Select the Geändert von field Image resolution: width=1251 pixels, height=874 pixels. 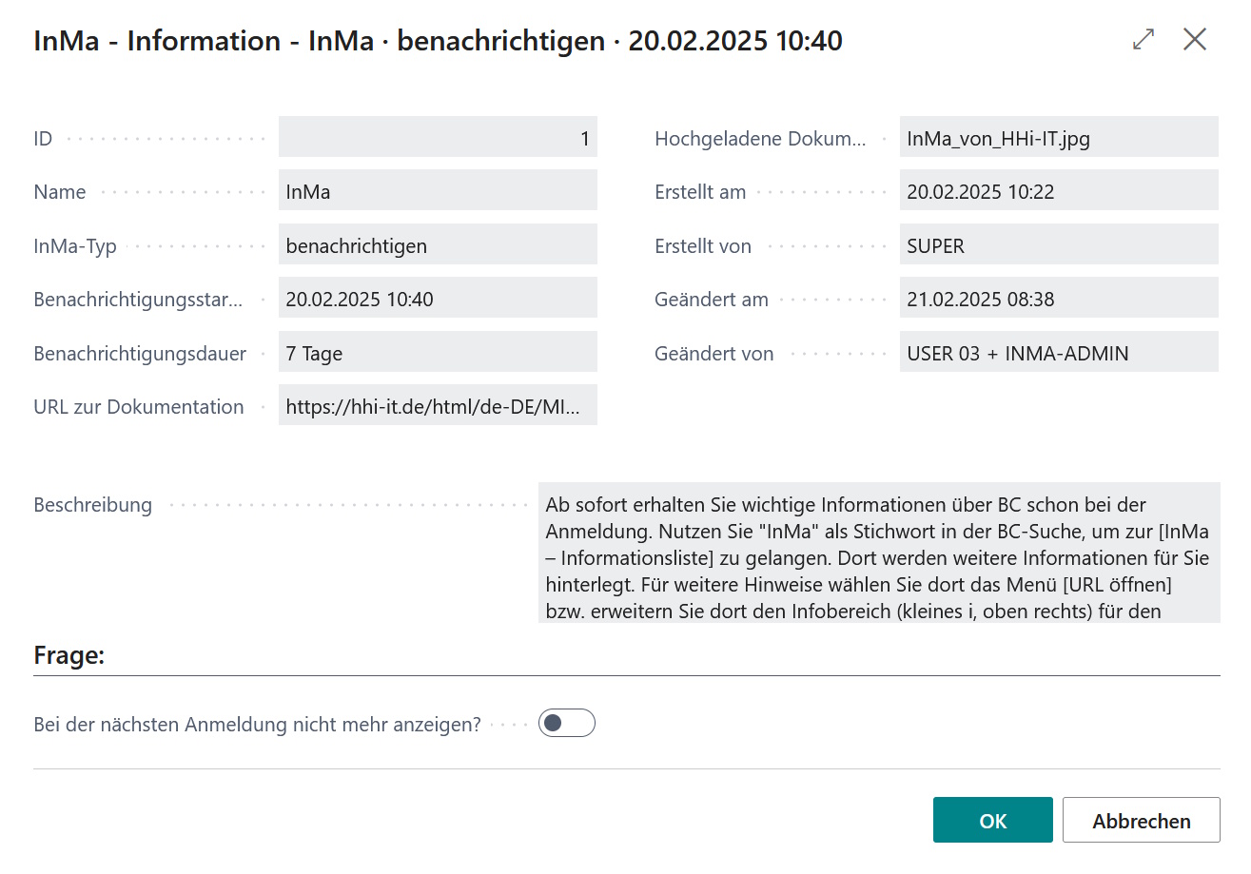point(1059,352)
